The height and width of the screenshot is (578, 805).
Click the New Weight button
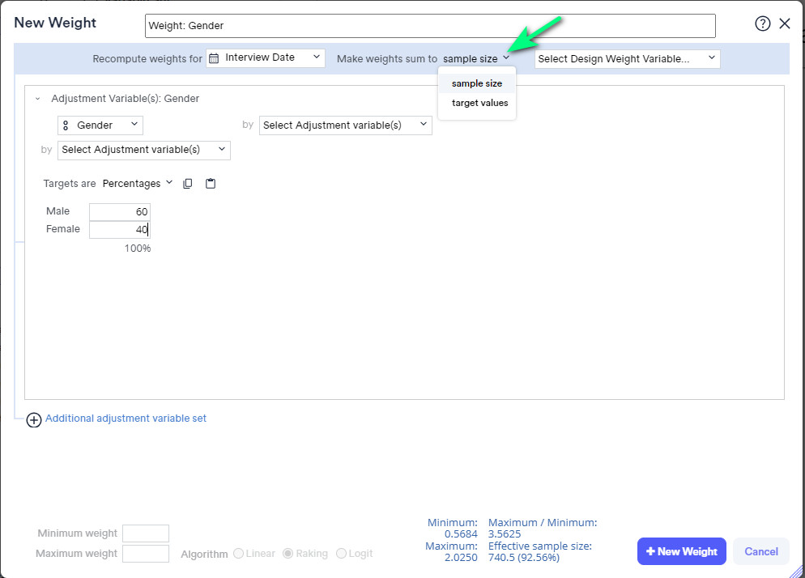(681, 551)
